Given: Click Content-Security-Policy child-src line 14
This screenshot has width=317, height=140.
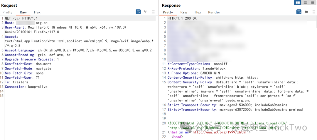Looking at the screenshot, I should [x=213, y=77].
